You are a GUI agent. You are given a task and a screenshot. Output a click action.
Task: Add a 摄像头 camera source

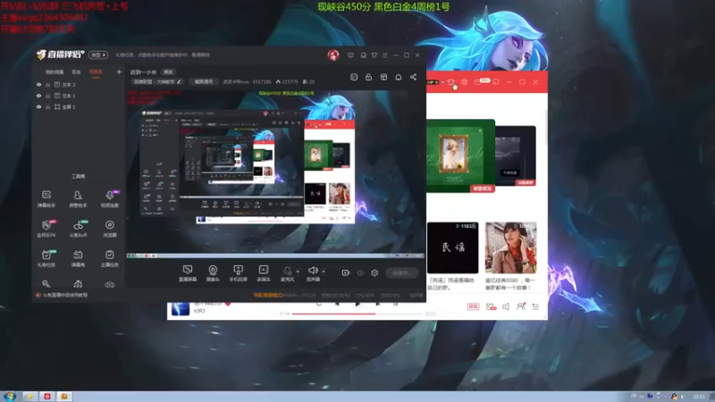(213, 273)
